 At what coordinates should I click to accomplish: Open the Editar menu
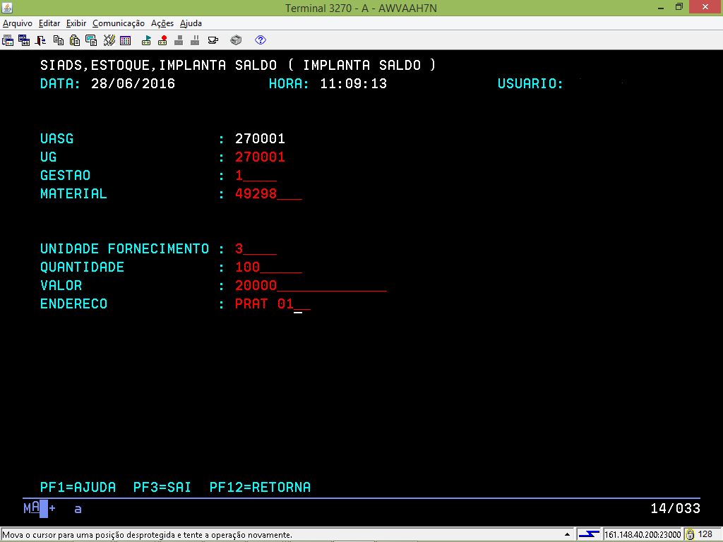49,23
